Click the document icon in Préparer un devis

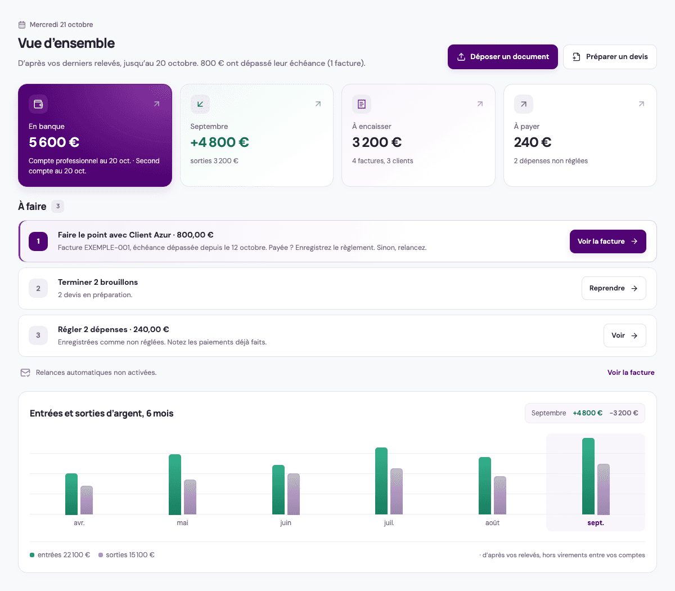pos(577,57)
